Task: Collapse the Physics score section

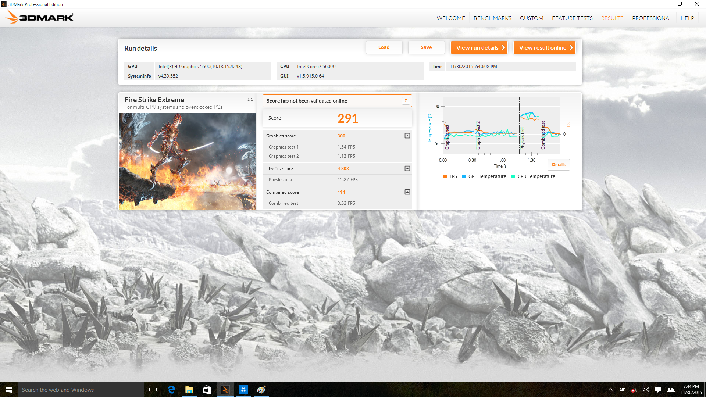Action: (407, 169)
